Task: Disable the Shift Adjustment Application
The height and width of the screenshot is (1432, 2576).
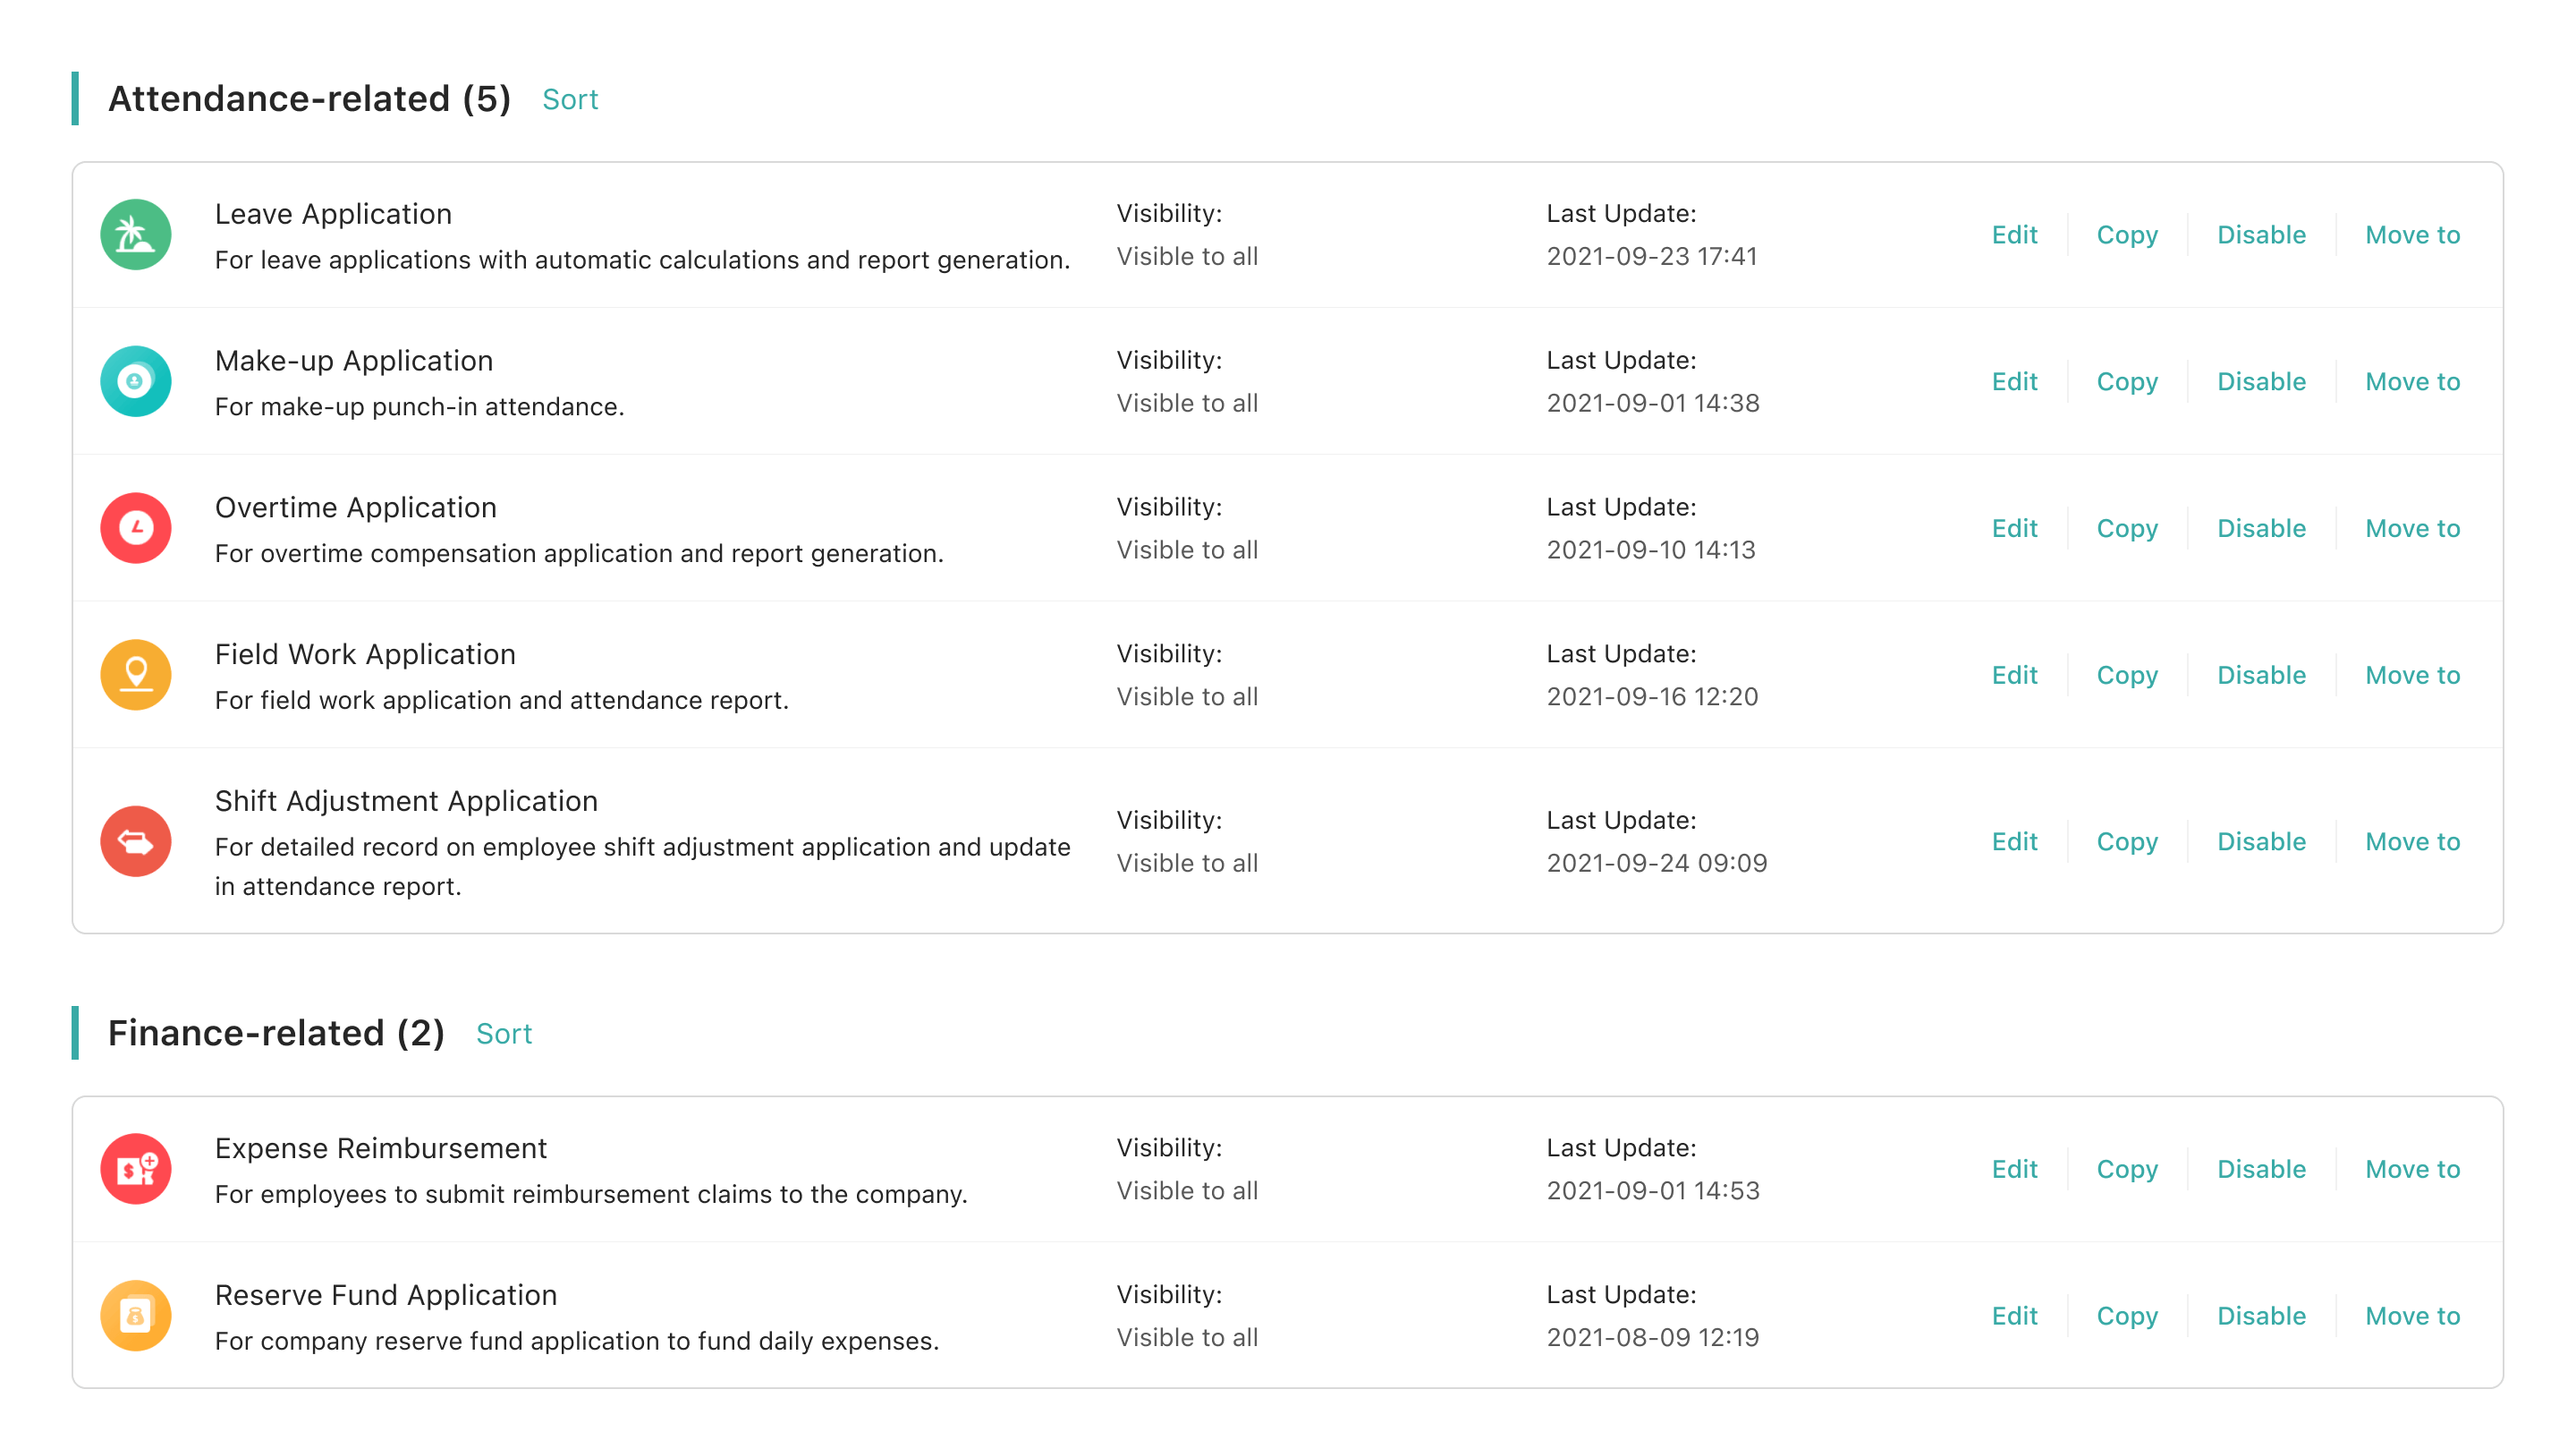Action: click(2261, 841)
